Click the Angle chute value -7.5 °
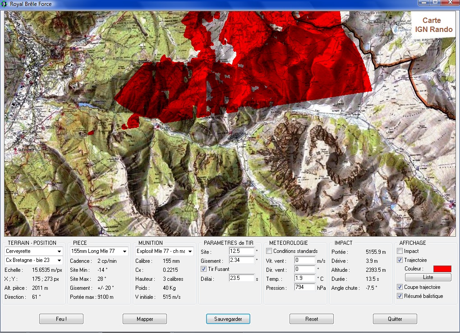This screenshot has width=460, height=333. coord(372,288)
